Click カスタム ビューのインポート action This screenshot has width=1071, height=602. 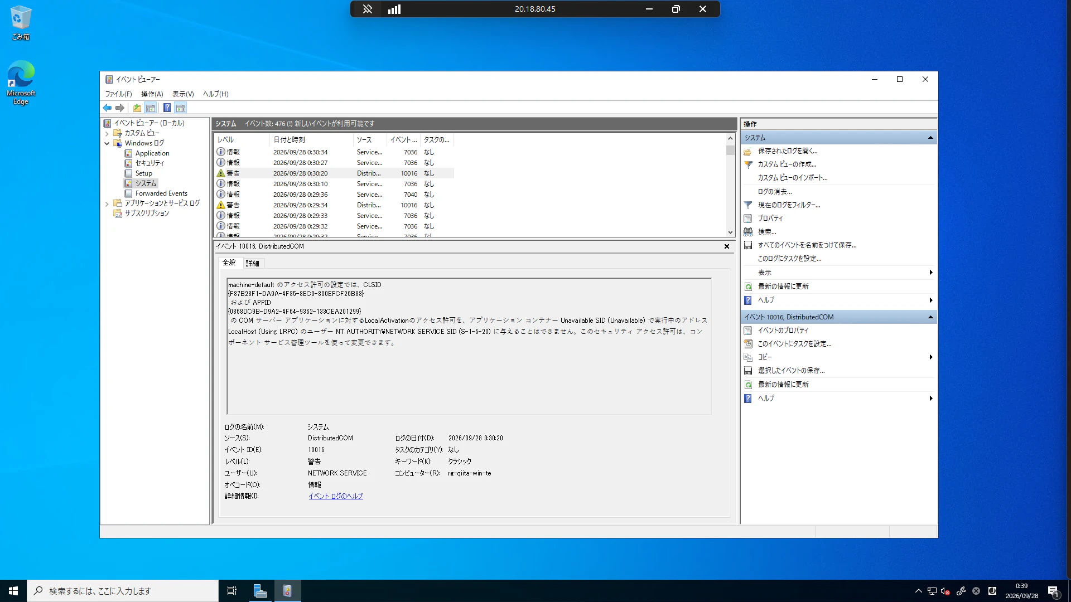[x=792, y=178]
